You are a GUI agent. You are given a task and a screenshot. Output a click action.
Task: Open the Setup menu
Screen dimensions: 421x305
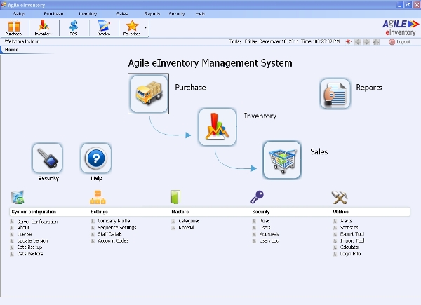tap(19, 14)
